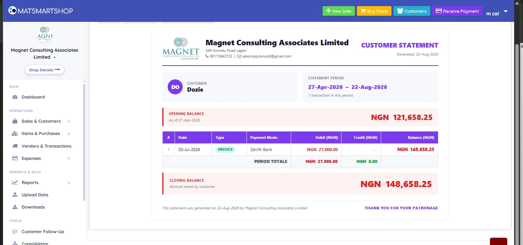This screenshot has height=245, width=523.
Task: Click the people icon on Customers button
Action: coord(400,11)
